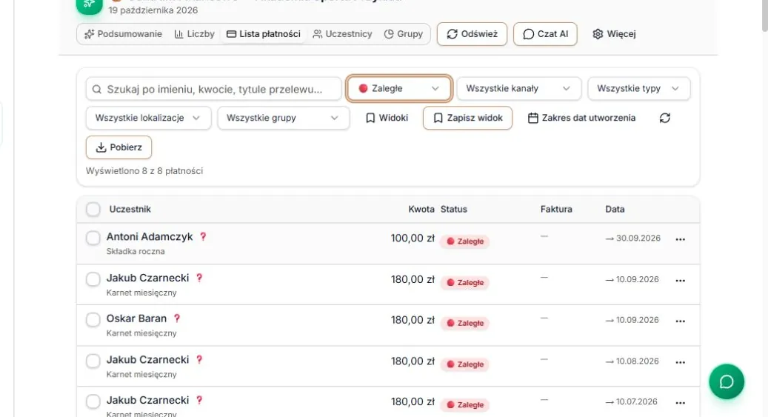
Task: Switch to the Podsumowanie tab
Action: [123, 34]
